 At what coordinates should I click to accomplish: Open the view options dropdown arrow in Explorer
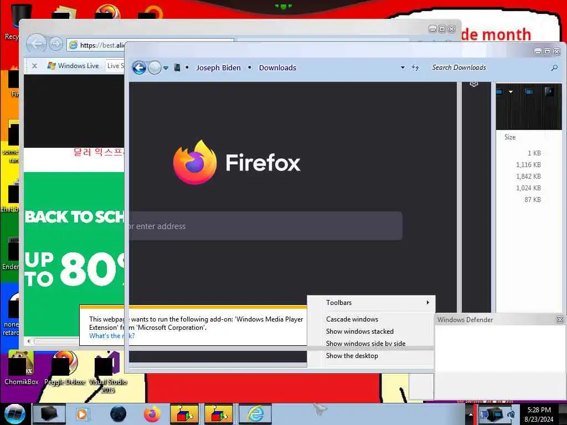pyautogui.click(x=511, y=92)
